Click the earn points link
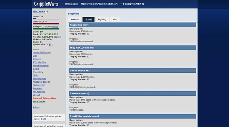This screenshot has width=229, height=127. (x=57, y=37)
